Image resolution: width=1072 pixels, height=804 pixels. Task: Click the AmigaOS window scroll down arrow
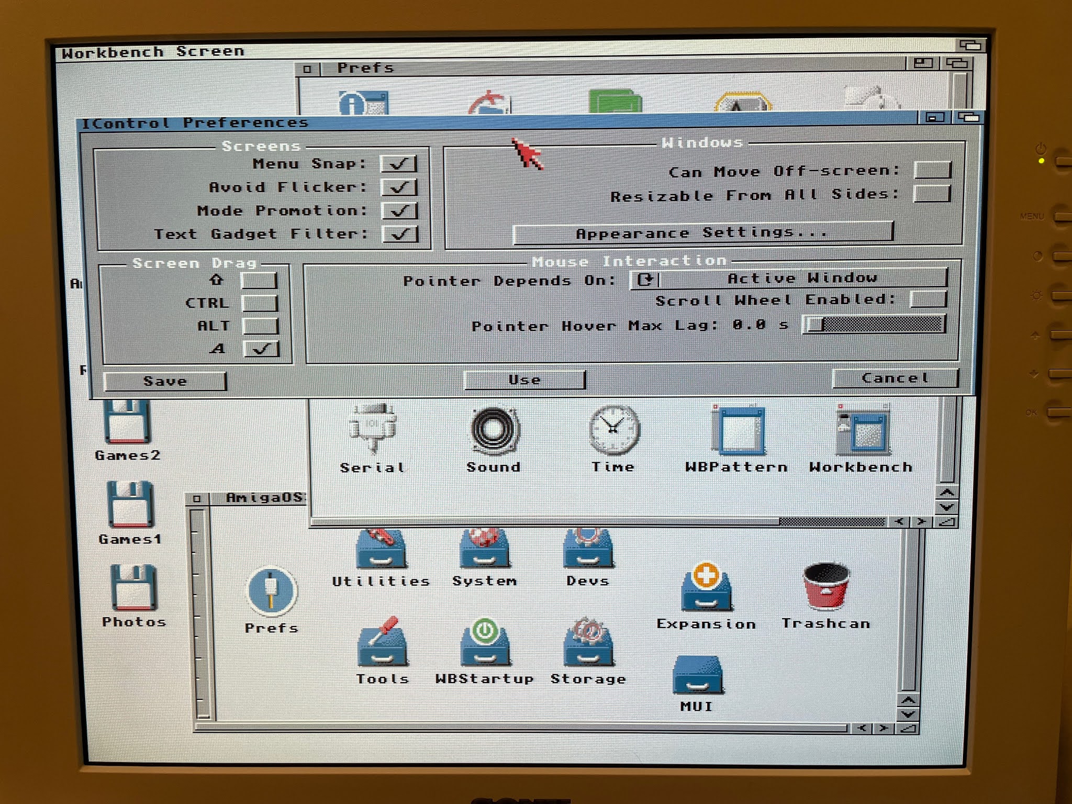click(908, 714)
